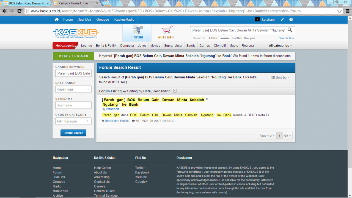Viewport: 352px width, 198px height.
Task: Expand the 'All categories' dropdown
Action: click(280, 46)
